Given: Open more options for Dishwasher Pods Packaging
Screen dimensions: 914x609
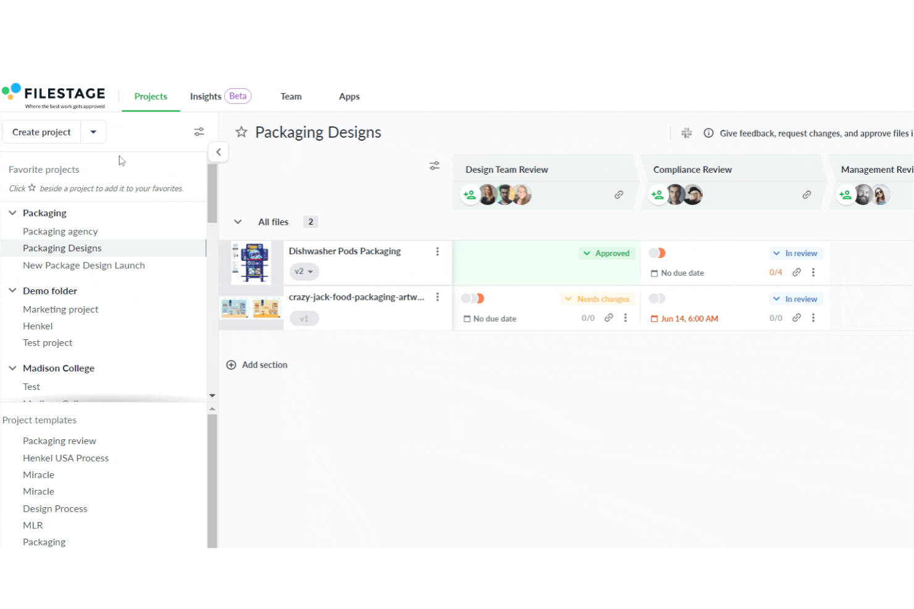Looking at the screenshot, I should point(438,251).
